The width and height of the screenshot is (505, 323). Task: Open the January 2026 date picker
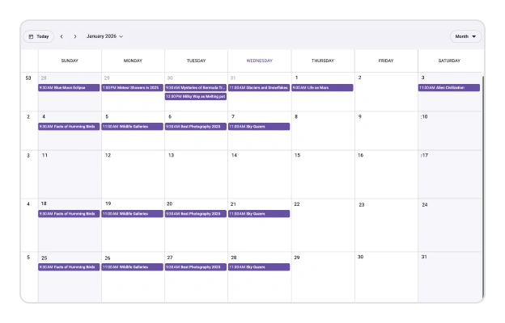tap(104, 36)
